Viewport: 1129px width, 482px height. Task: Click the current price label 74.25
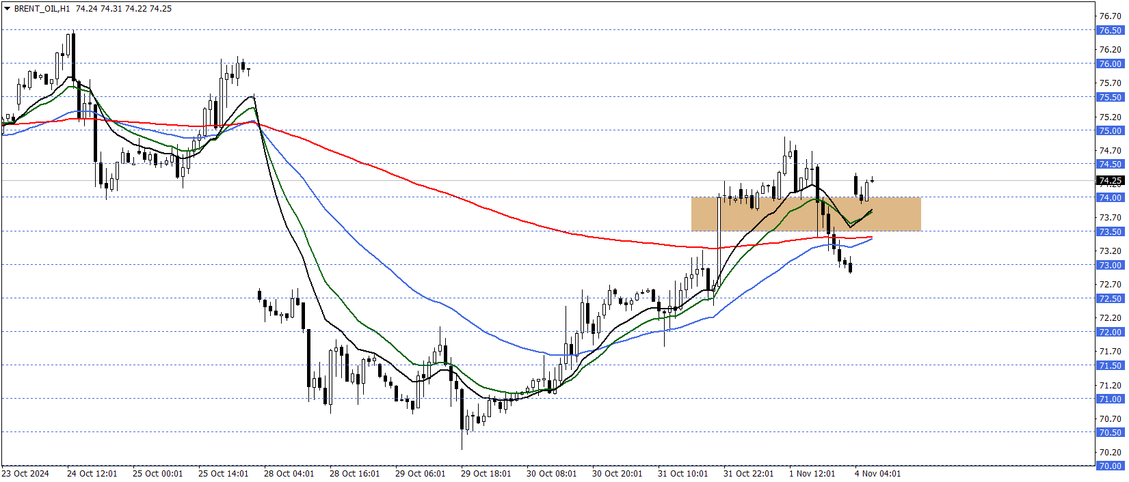point(1110,181)
